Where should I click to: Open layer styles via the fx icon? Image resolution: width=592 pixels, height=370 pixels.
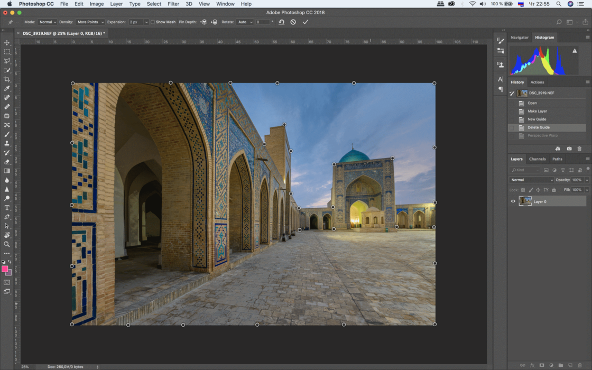pyautogui.click(x=532, y=365)
